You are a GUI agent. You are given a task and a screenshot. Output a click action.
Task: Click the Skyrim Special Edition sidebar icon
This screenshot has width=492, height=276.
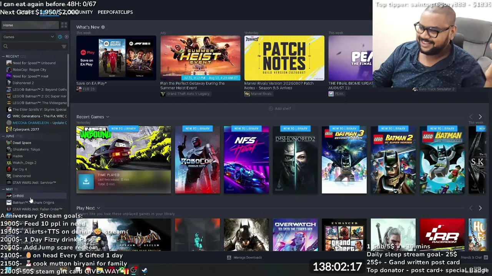[x=9, y=109]
